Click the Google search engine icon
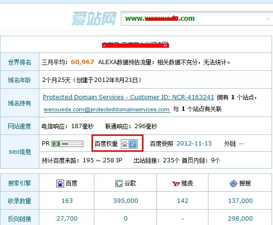 (x=119, y=184)
